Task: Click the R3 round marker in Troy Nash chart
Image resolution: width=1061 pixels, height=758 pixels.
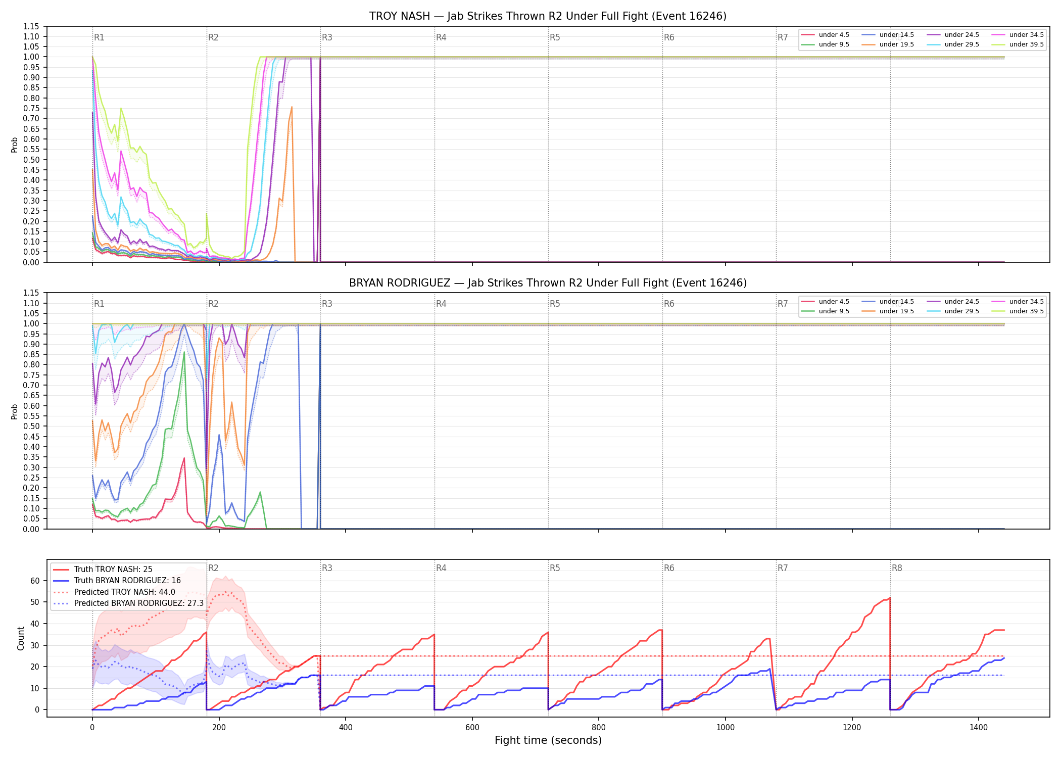Action: click(327, 37)
